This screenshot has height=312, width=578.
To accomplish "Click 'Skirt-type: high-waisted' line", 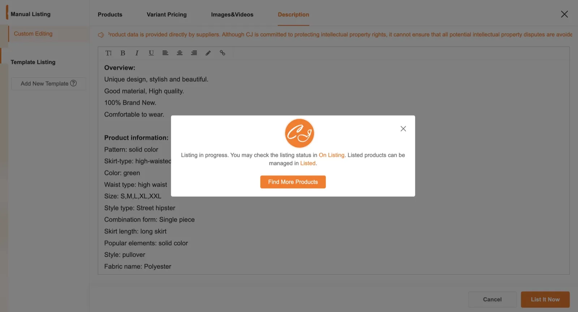I will (138, 161).
